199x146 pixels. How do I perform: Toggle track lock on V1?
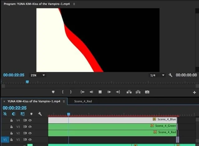pos(12,139)
